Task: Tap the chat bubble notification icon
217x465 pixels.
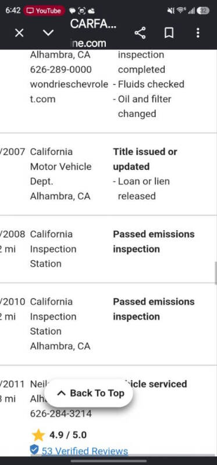Action: (72, 10)
